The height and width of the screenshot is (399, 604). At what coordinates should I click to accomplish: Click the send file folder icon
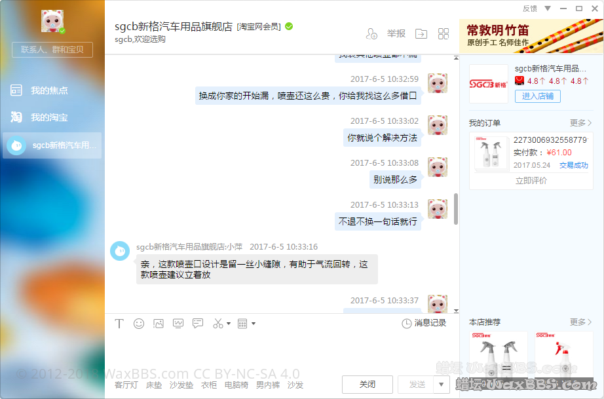pos(421,34)
